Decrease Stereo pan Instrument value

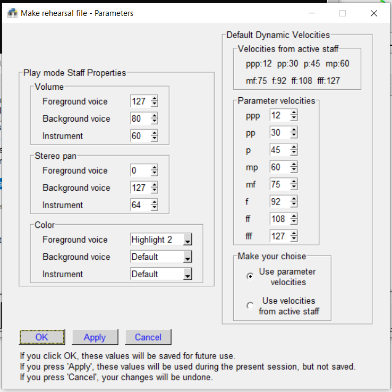[x=155, y=208]
